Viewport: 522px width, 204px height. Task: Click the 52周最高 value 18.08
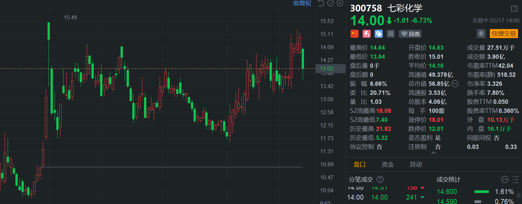pyautogui.click(x=384, y=111)
